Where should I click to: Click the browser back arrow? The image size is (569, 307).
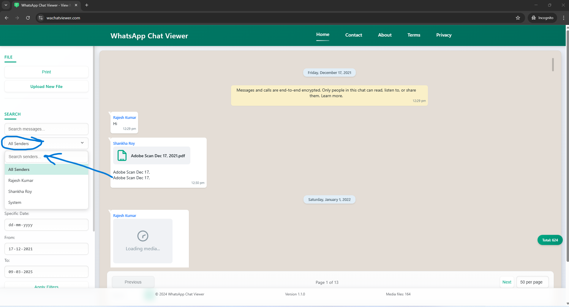[x=7, y=18]
